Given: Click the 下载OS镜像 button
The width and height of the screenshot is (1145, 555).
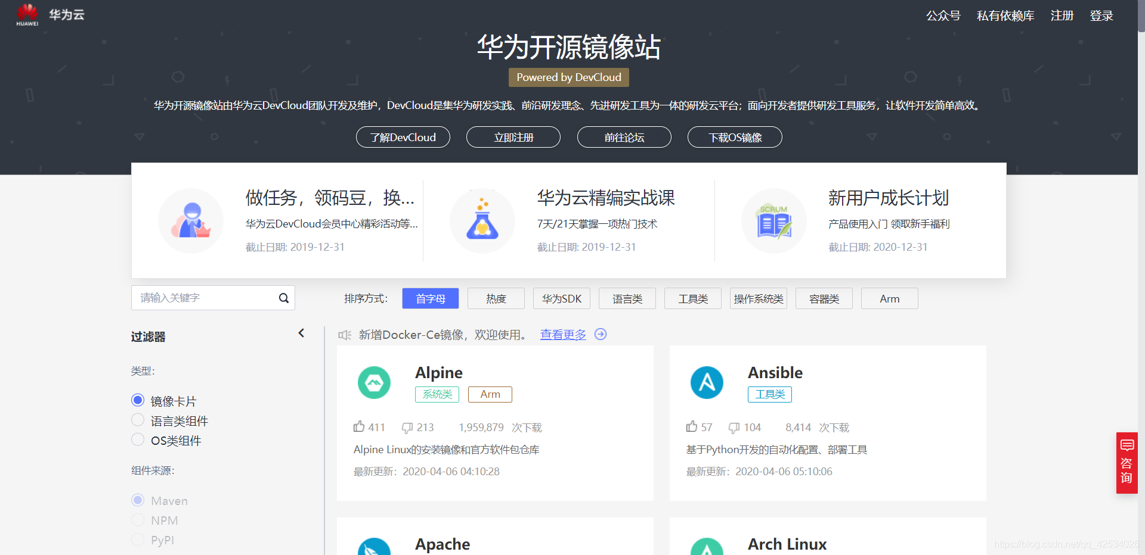Looking at the screenshot, I should pyautogui.click(x=735, y=137).
